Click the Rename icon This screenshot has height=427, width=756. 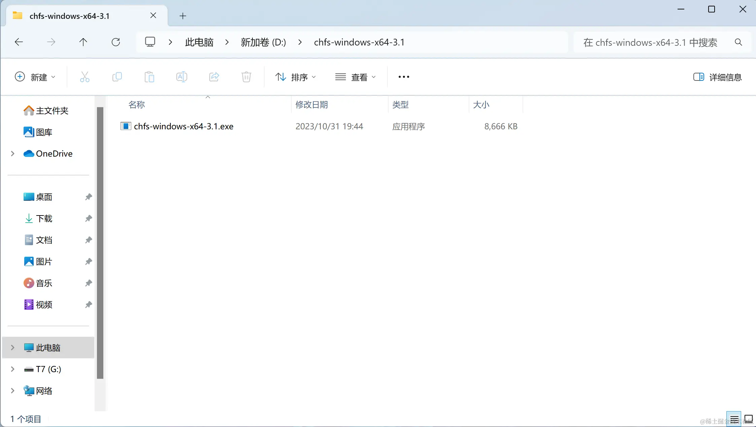(181, 77)
